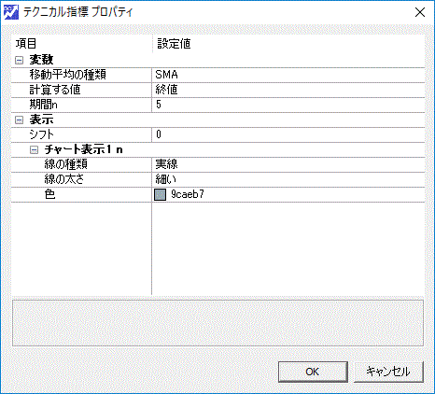Open the 細い line thickness value

point(288,179)
